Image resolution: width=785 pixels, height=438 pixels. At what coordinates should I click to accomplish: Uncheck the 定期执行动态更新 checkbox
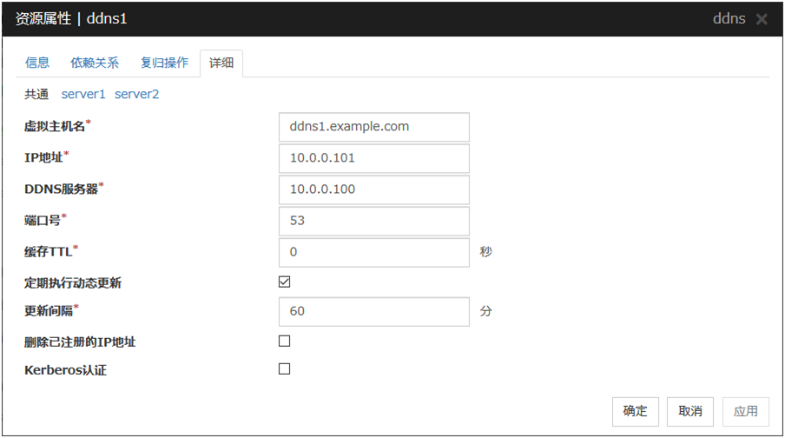(284, 282)
